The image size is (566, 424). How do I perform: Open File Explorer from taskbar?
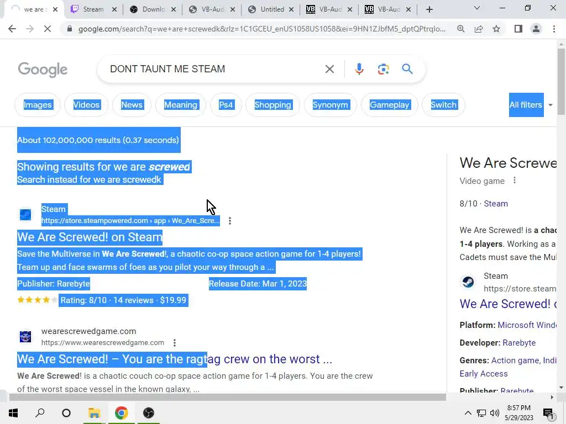94,413
